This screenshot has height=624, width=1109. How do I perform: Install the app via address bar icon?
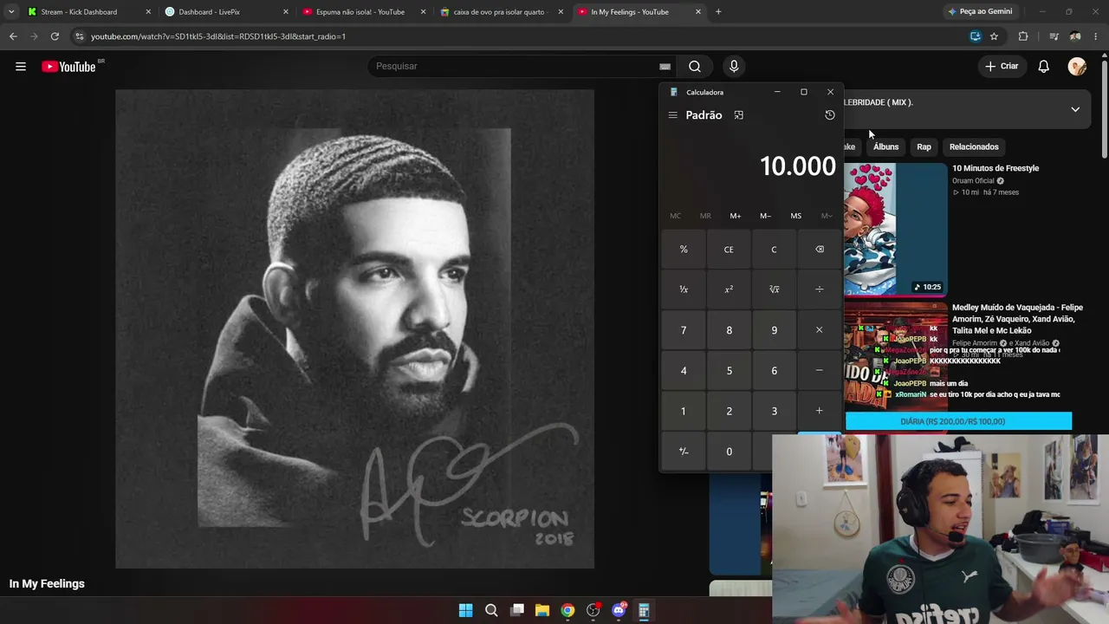pyautogui.click(x=975, y=36)
